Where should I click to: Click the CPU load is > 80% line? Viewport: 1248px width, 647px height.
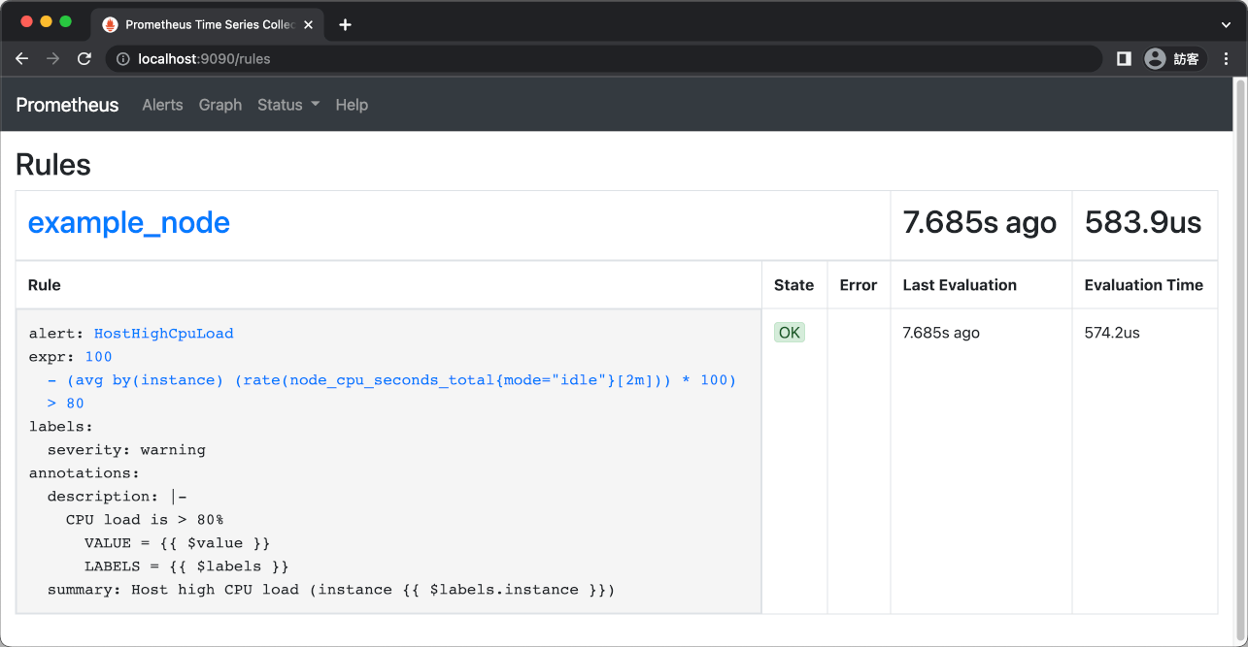click(145, 520)
